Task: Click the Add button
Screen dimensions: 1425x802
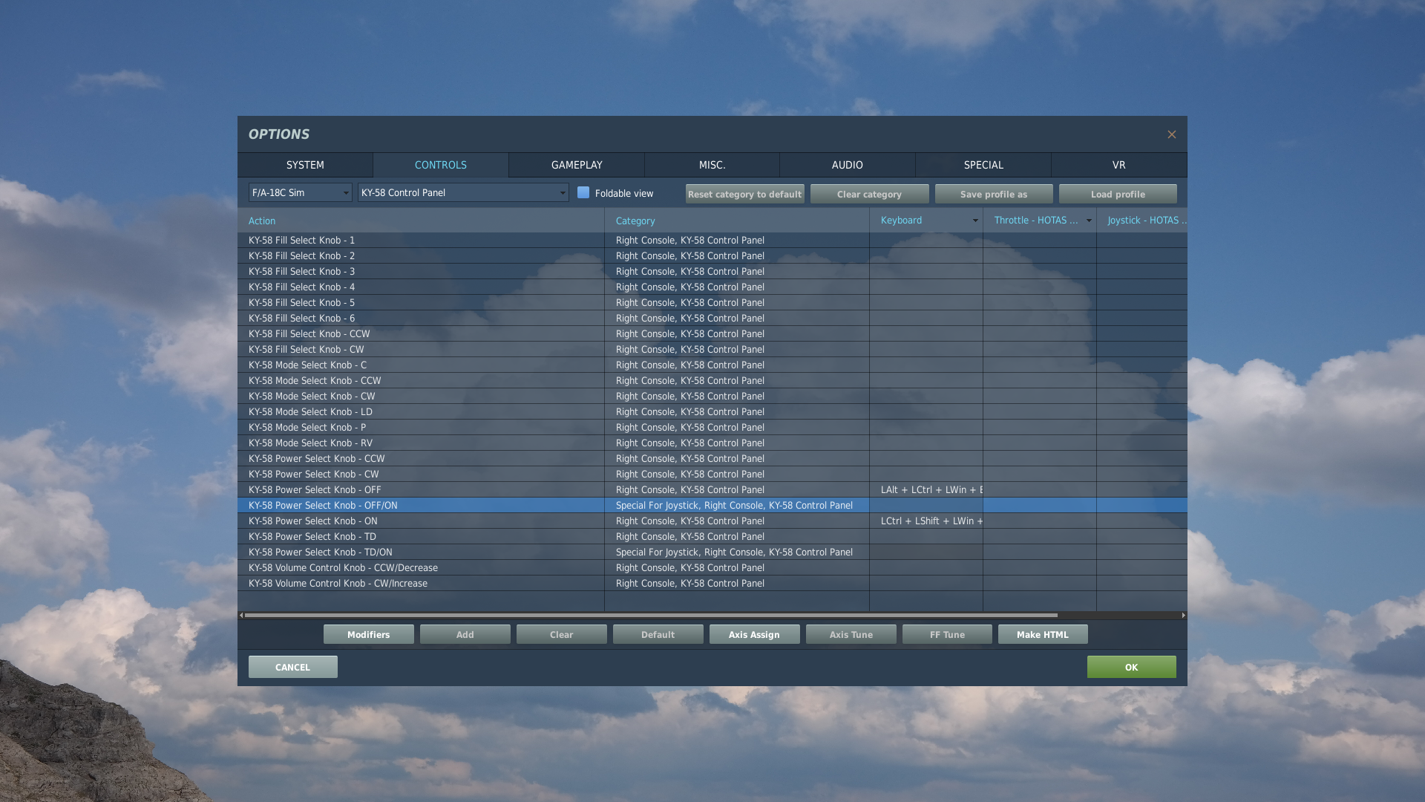Action: [465, 634]
